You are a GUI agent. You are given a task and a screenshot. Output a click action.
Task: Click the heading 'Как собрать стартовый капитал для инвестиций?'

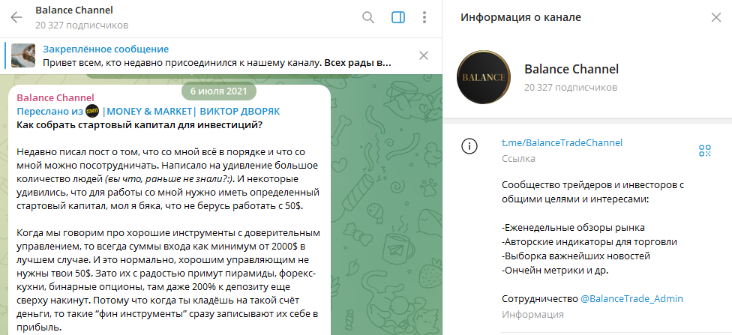139,125
